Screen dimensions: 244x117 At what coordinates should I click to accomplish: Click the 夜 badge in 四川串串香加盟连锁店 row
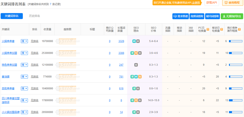140,100
